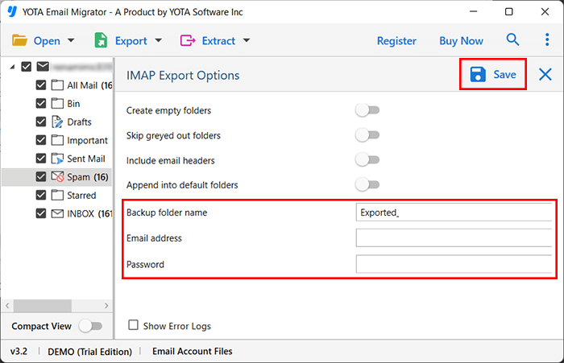Click the Register menu item
564x363 pixels.
click(x=396, y=40)
